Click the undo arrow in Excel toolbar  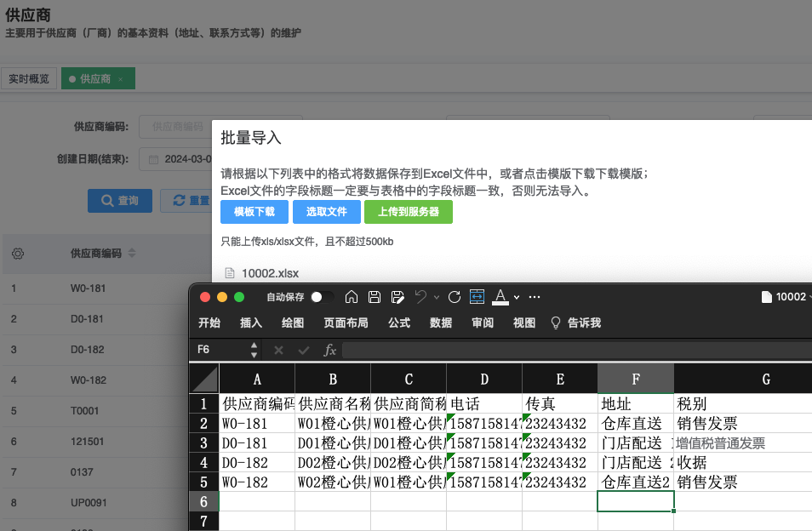click(420, 296)
